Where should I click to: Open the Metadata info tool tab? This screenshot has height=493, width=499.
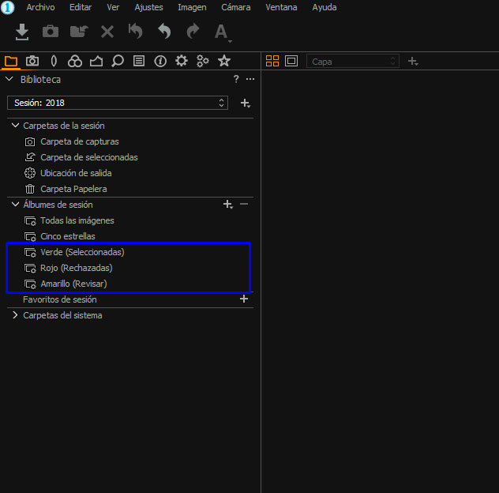tap(160, 61)
